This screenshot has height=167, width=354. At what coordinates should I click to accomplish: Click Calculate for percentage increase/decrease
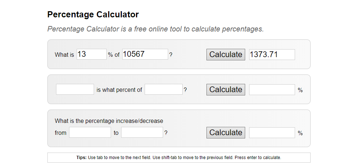click(226, 132)
